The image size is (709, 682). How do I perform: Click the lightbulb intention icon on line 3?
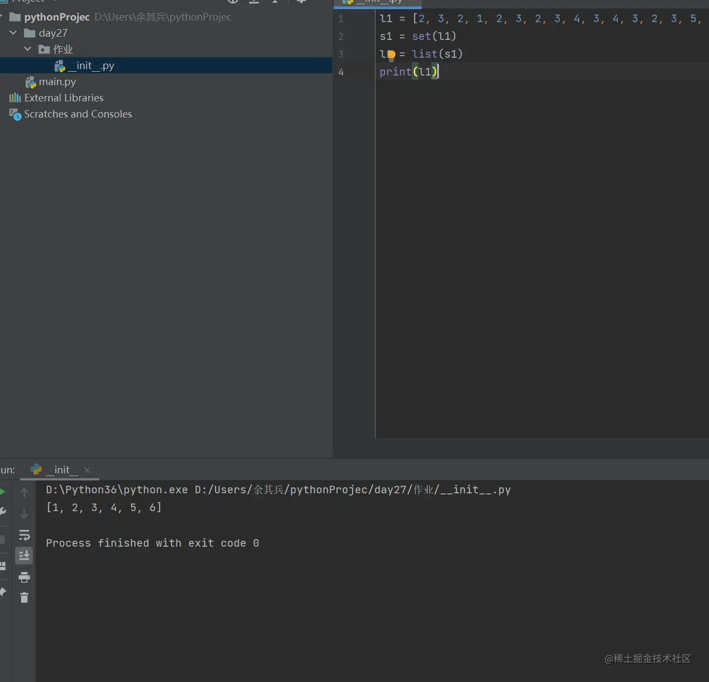tap(391, 55)
